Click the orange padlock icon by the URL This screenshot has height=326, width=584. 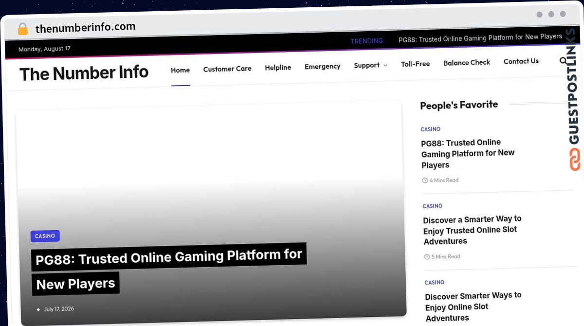(22, 29)
